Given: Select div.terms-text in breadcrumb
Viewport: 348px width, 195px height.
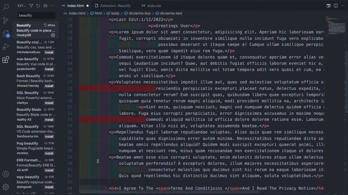Looking at the screenshot, I should point(171,13).
